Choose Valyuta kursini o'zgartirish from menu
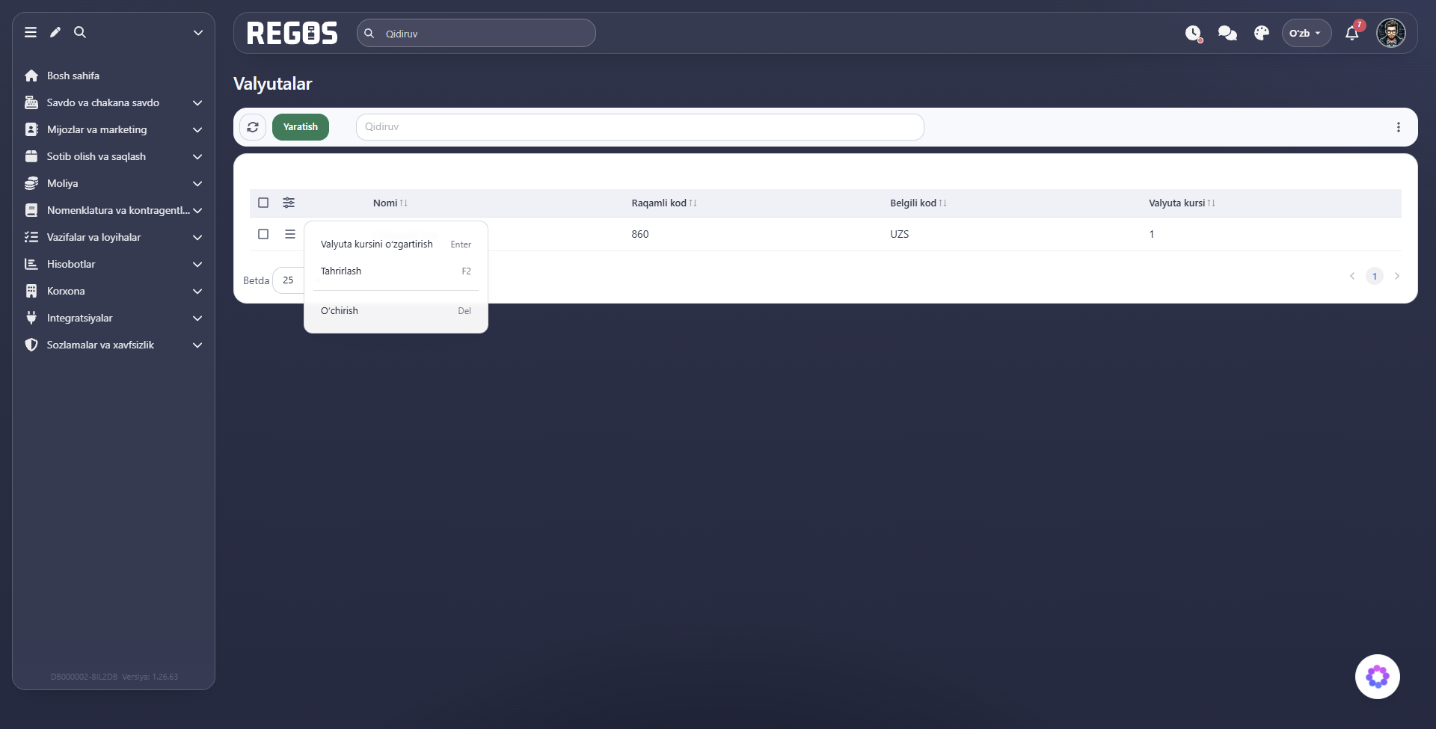This screenshot has width=1436, height=729. (x=396, y=244)
